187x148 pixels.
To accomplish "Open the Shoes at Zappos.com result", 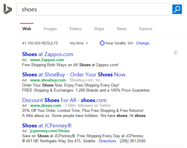I will [47, 54].
